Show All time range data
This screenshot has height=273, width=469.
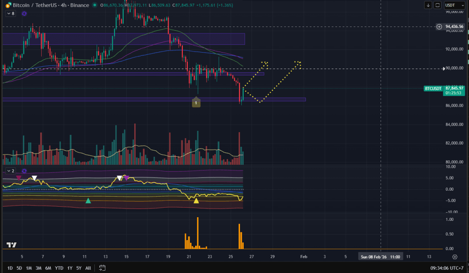click(88, 268)
